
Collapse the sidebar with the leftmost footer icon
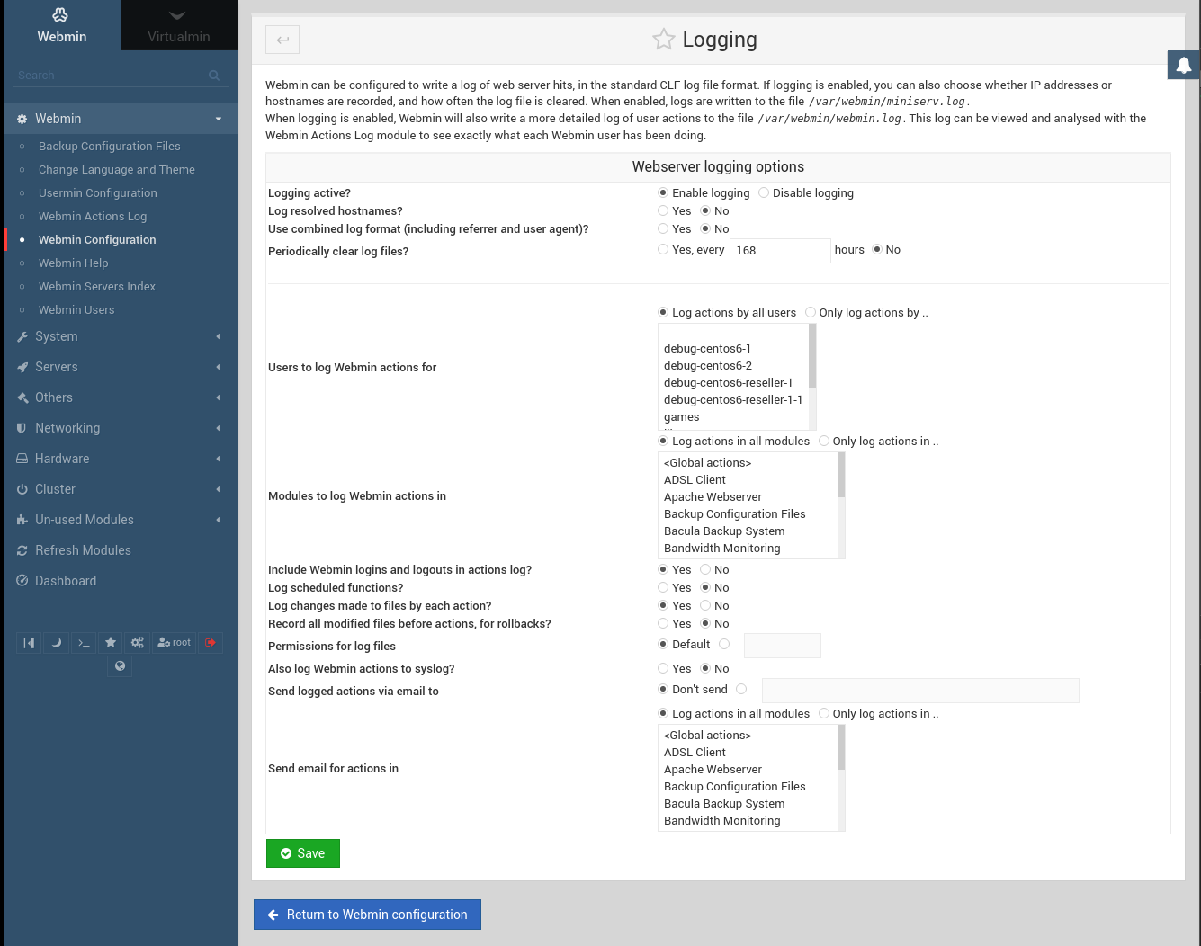28,642
